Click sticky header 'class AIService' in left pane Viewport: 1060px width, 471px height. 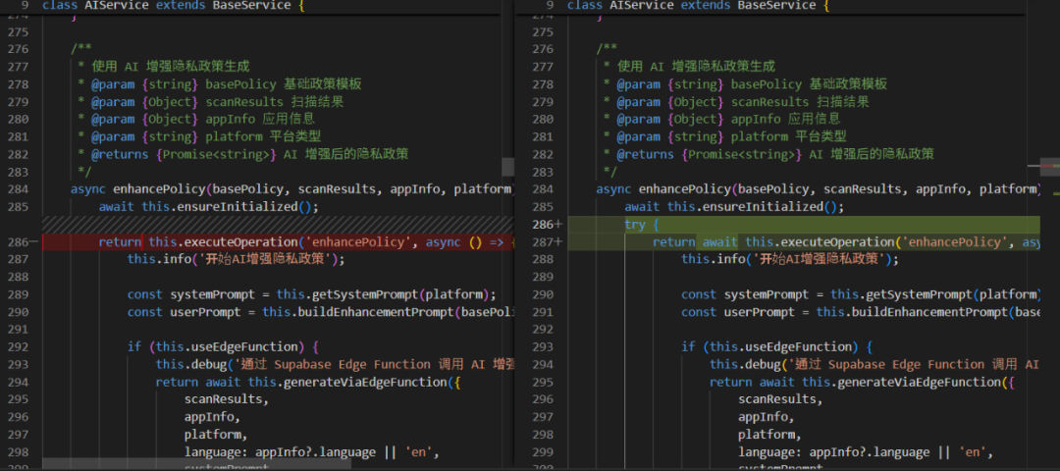172,6
